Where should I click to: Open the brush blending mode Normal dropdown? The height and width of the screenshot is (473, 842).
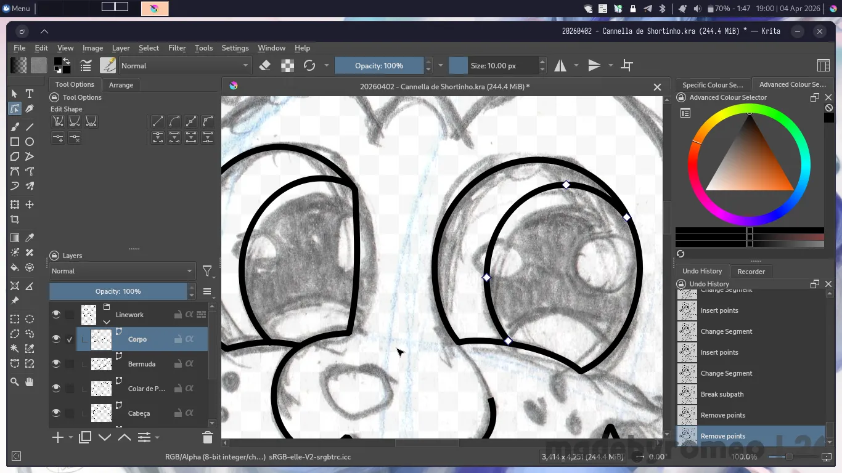(x=184, y=65)
